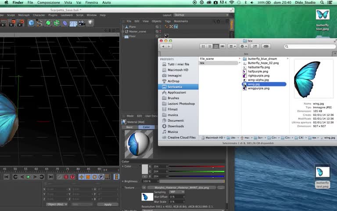Open the Spline pen tool
This screenshot has height=211, width=337.
pos(39,23)
